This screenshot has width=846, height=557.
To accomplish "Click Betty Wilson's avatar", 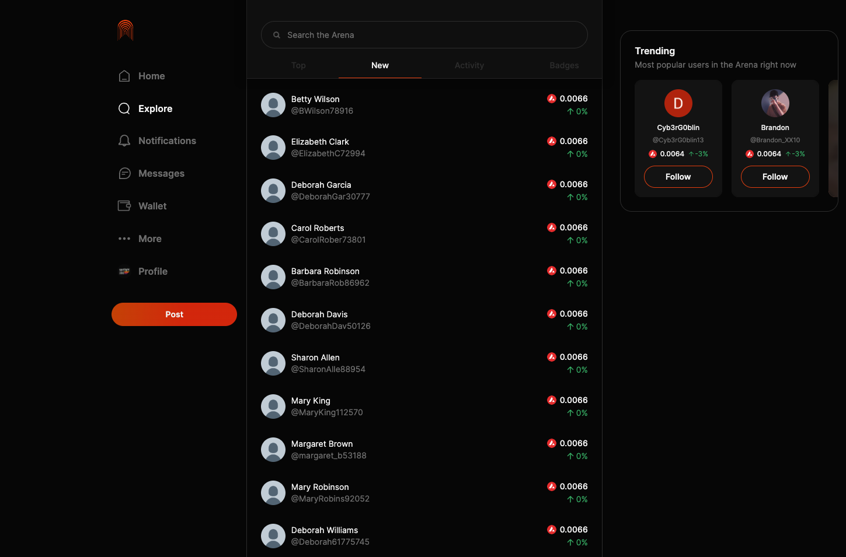I will coord(273,105).
